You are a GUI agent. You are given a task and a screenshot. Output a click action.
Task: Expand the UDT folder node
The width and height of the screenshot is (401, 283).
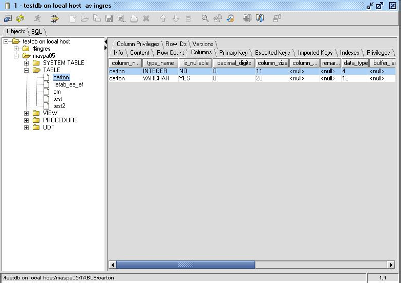(x=26, y=127)
